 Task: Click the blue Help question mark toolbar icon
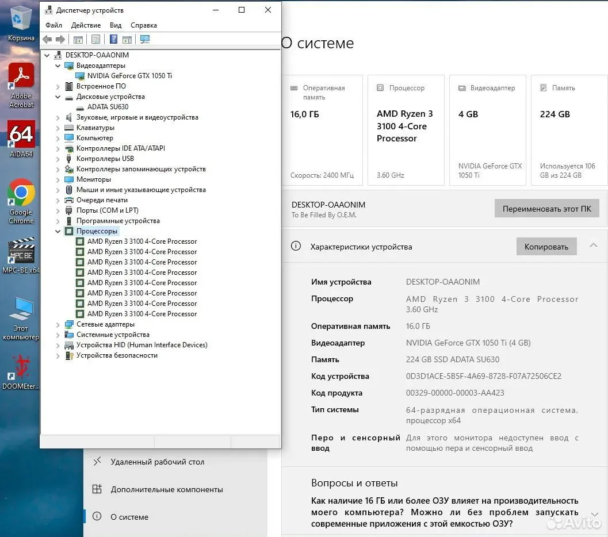point(113,39)
